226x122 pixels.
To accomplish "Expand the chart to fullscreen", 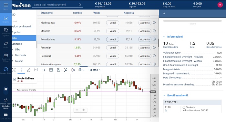I will pyautogui.click(x=14, y=70).
